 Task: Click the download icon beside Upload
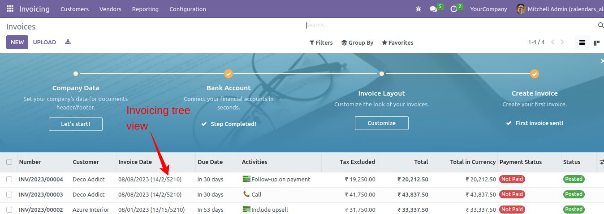point(68,42)
